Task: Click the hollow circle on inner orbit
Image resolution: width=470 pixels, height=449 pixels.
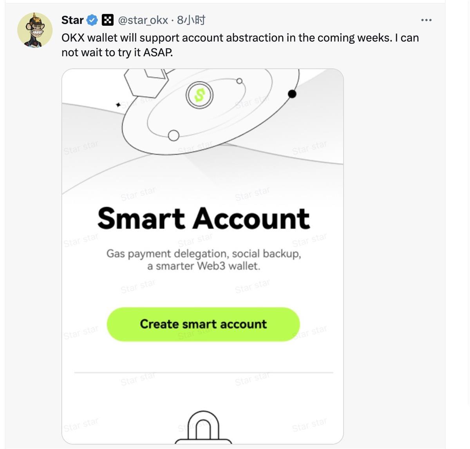Action: [x=174, y=135]
